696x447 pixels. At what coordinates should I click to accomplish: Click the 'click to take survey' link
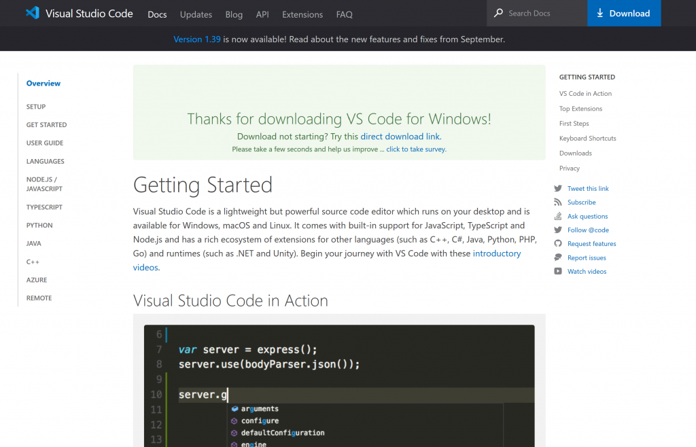coord(415,149)
